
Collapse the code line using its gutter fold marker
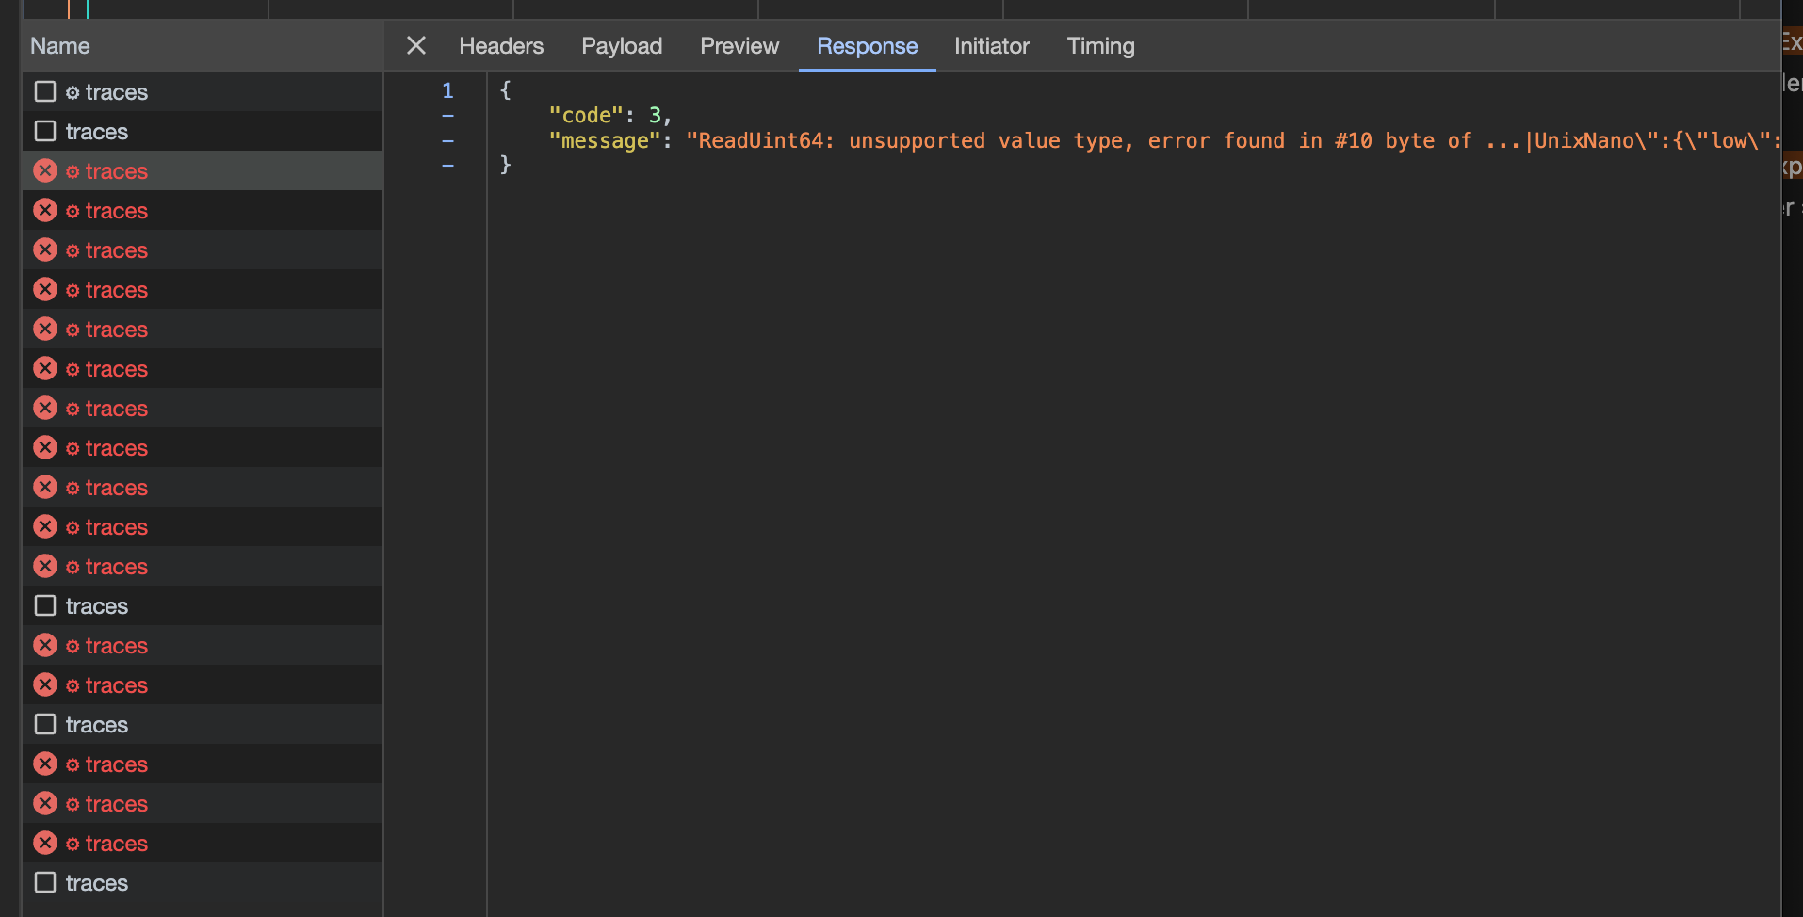(448, 116)
